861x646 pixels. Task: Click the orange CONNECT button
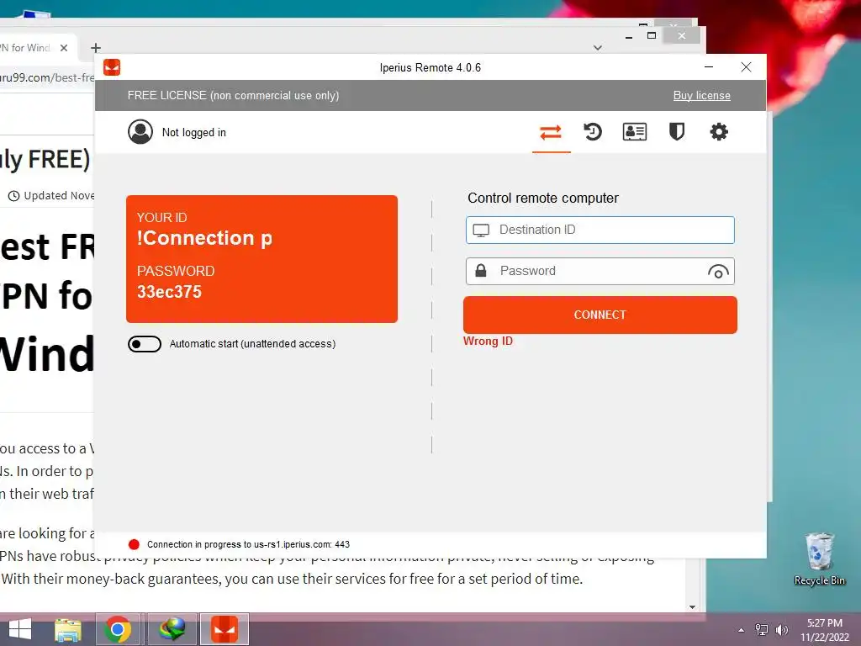600,315
